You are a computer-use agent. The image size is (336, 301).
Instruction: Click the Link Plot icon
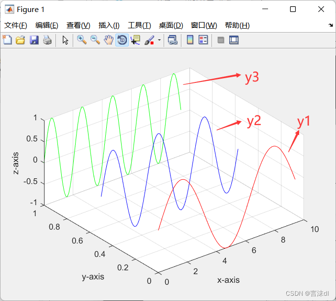(173, 40)
